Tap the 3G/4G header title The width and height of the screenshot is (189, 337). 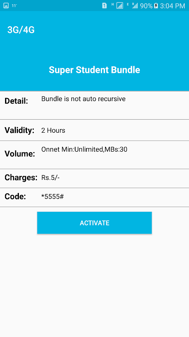21,30
